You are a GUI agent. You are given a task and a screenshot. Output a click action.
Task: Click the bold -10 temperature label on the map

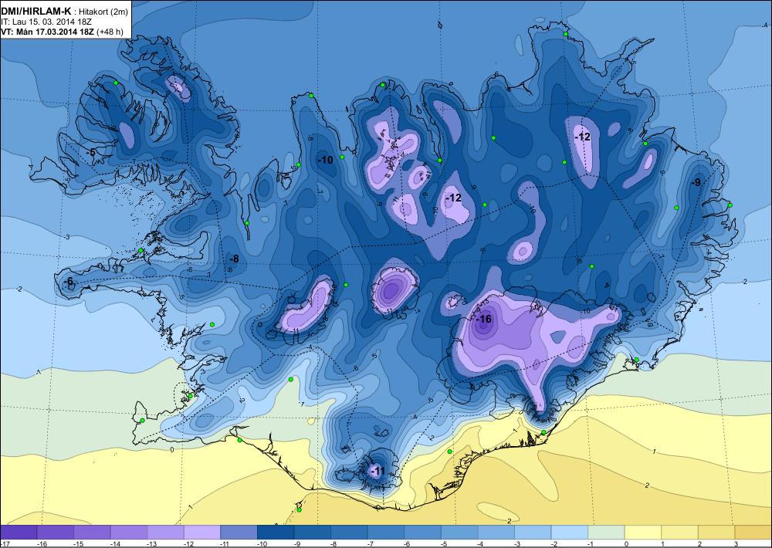(325, 160)
